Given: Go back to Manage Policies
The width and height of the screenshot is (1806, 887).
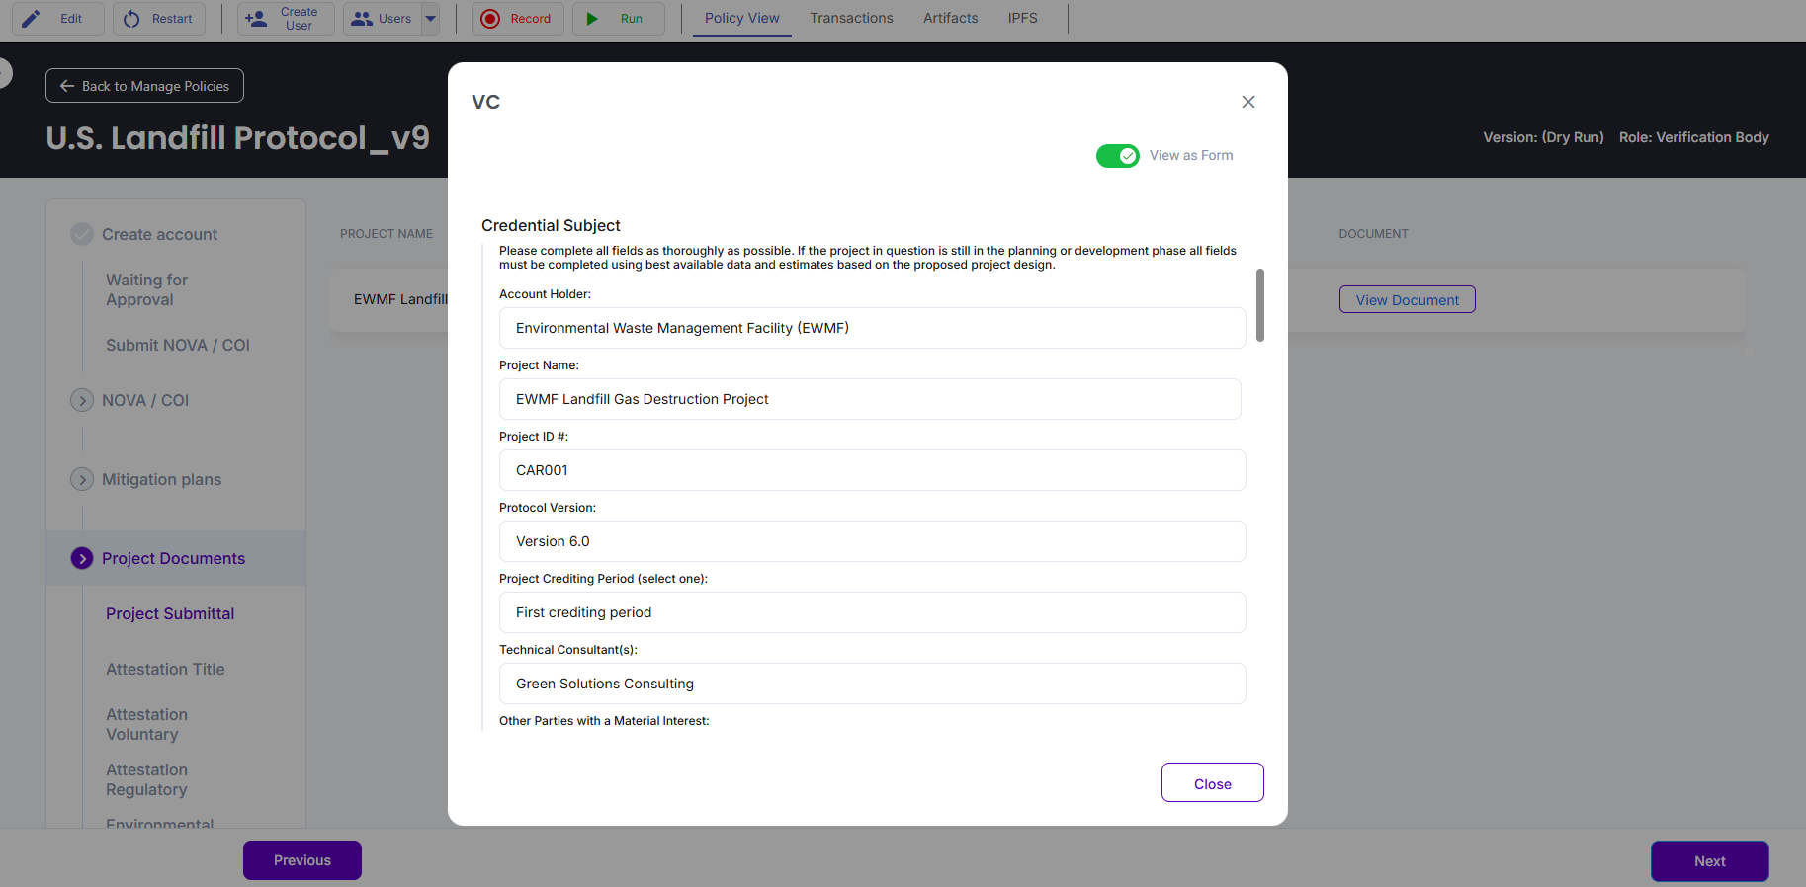Looking at the screenshot, I should tap(144, 86).
